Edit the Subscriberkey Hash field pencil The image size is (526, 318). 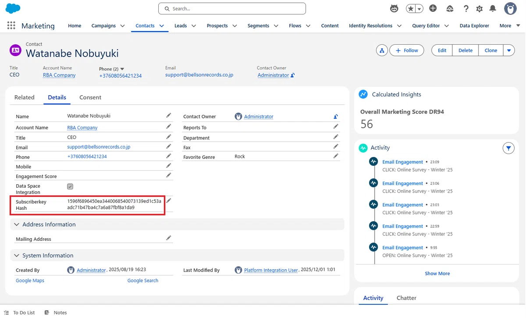tap(168, 200)
